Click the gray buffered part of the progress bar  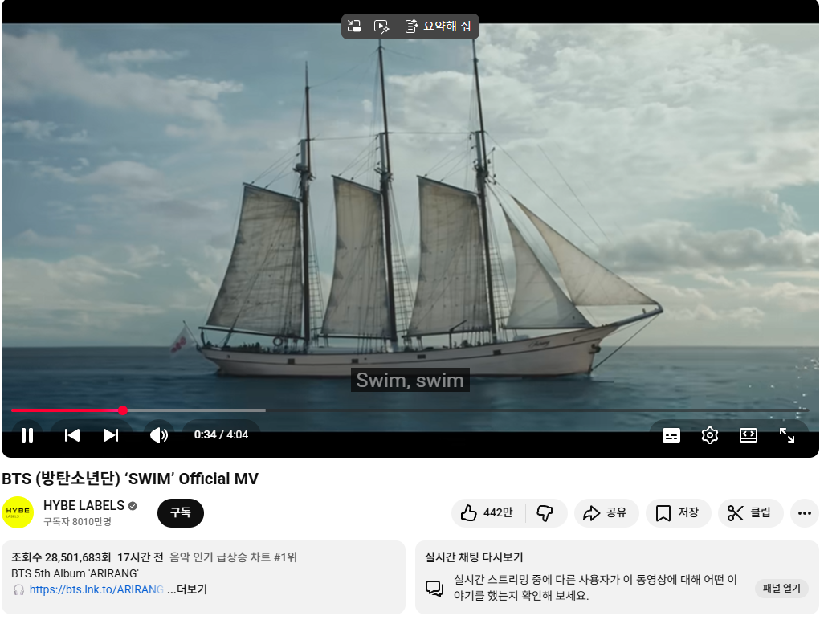point(196,410)
